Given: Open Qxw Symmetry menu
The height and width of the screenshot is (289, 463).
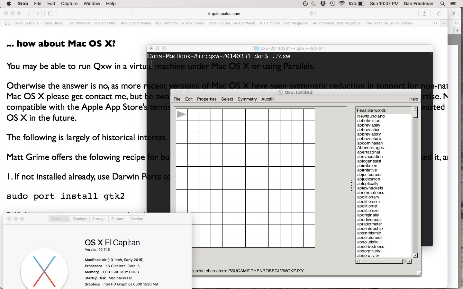Looking at the screenshot, I should [247, 99].
